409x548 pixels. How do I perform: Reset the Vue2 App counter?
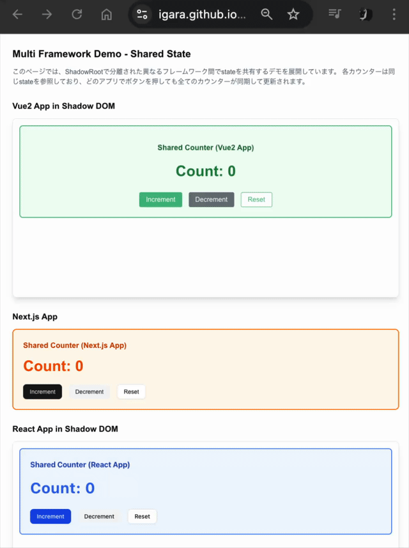[256, 200]
